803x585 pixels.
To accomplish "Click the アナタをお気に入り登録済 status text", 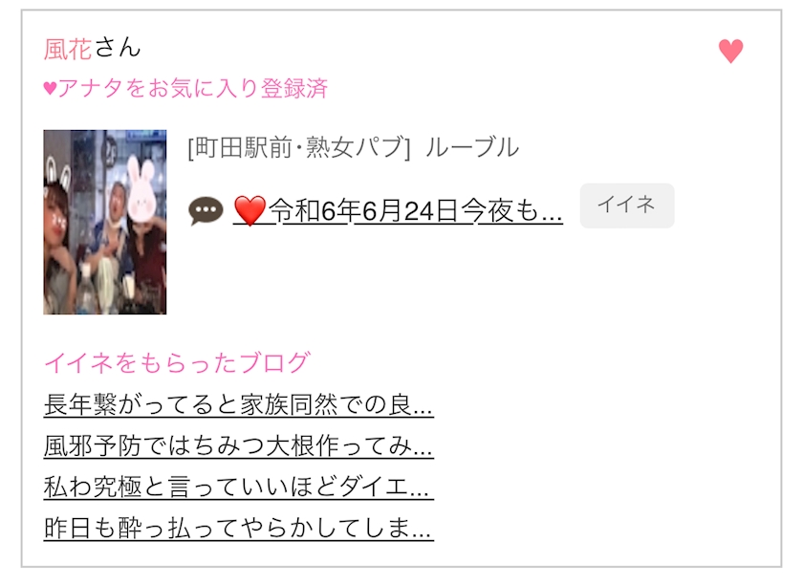I will [x=192, y=88].
